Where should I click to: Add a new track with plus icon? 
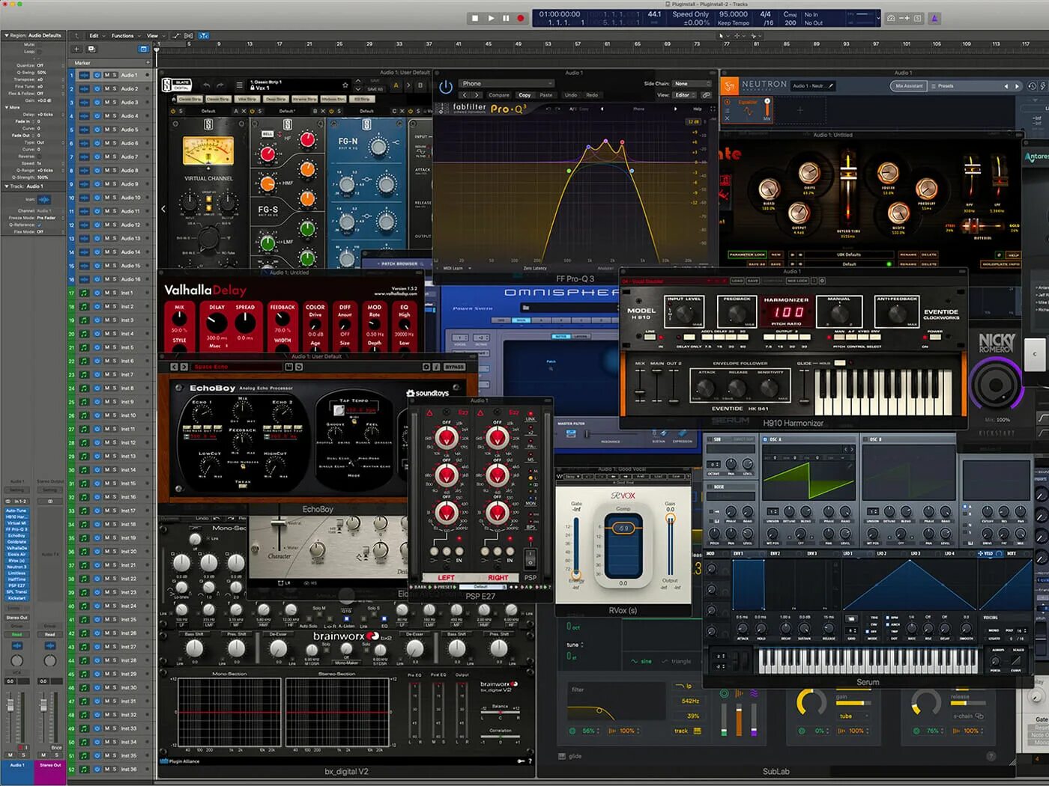76,49
